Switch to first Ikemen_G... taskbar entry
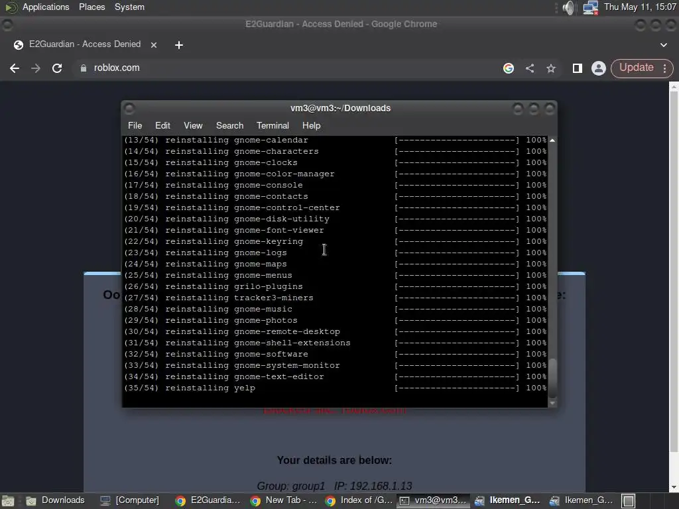The height and width of the screenshot is (509, 679). tap(507, 500)
